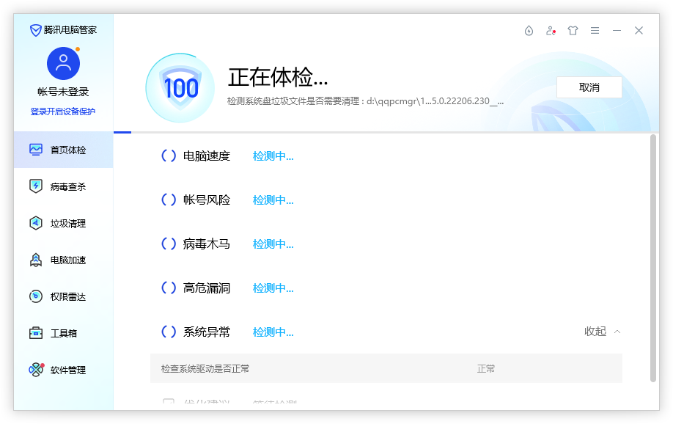Screen dimensions: 673x424
Task: Open the hamburger main menu
Action: (x=595, y=31)
